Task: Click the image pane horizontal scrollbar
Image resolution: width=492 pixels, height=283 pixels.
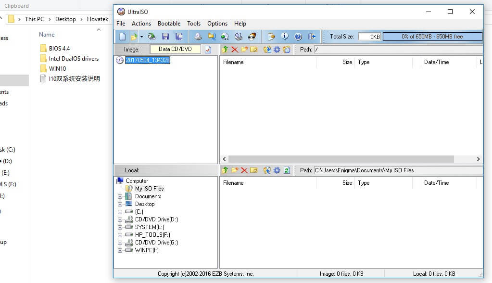Action: click(x=341, y=159)
